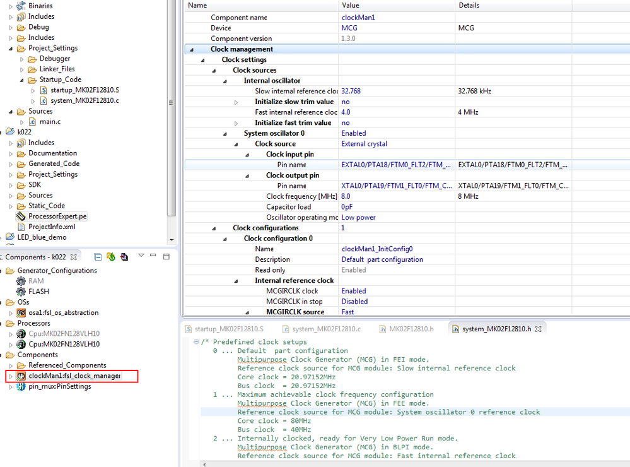
Task: Close the Components - k022 view tab
Action: [x=74, y=257]
